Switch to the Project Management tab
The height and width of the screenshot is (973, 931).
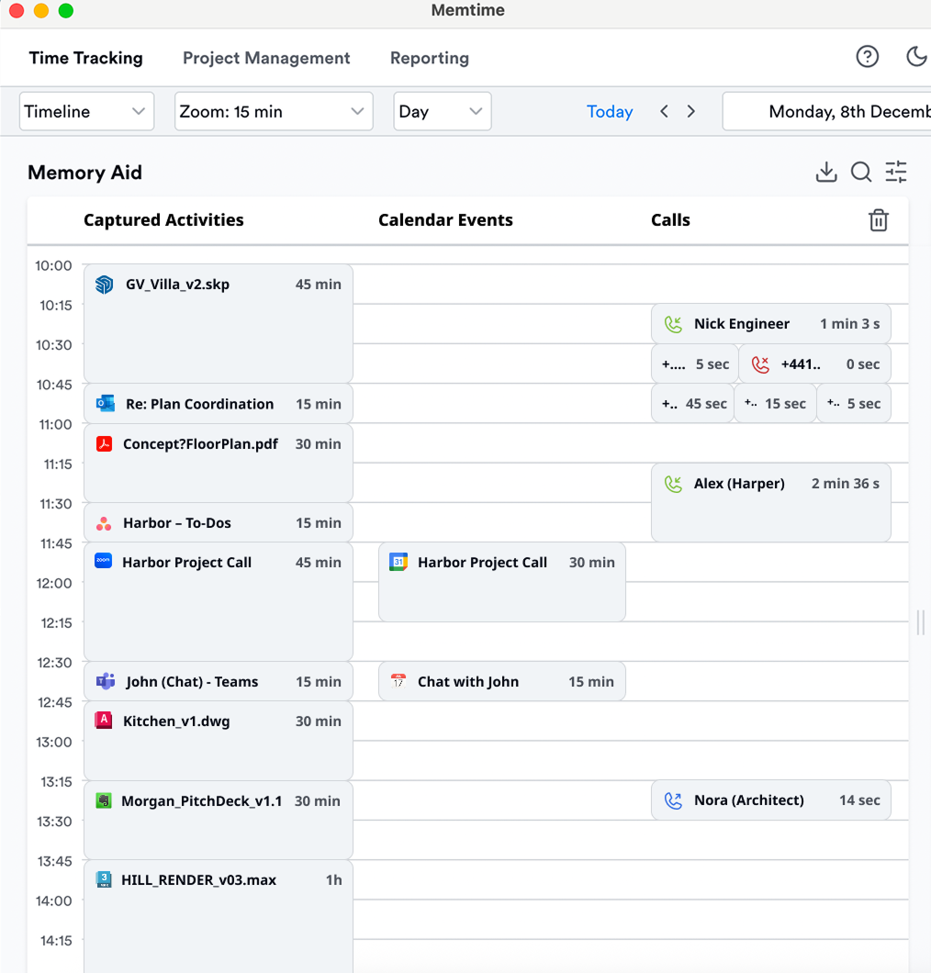coord(266,58)
